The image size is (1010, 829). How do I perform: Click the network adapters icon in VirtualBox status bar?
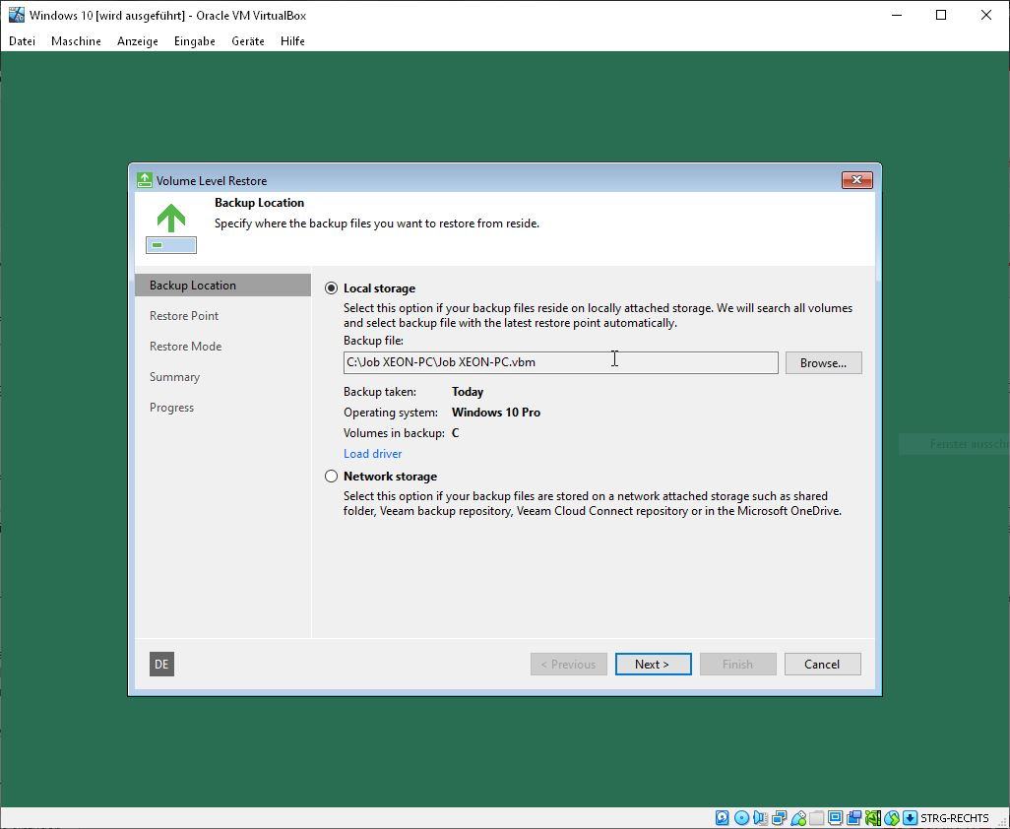click(x=779, y=818)
